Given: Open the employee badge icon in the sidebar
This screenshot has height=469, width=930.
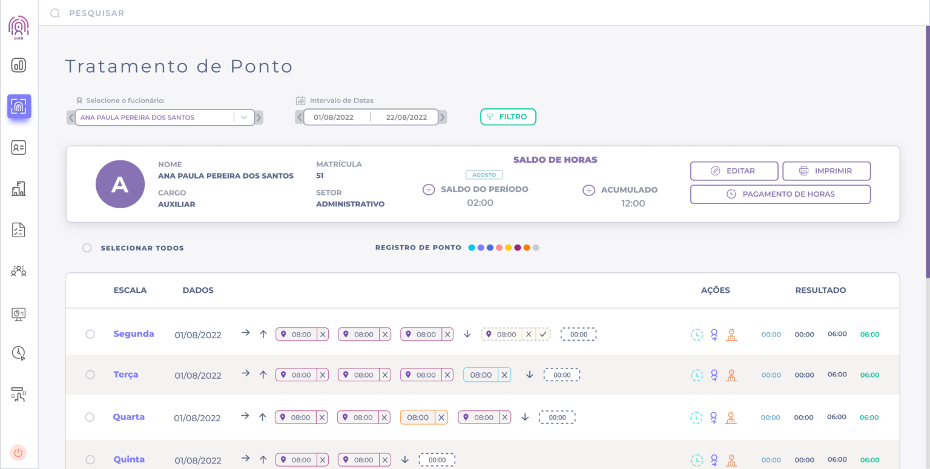Looking at the screenshot, I should point(18,147).
